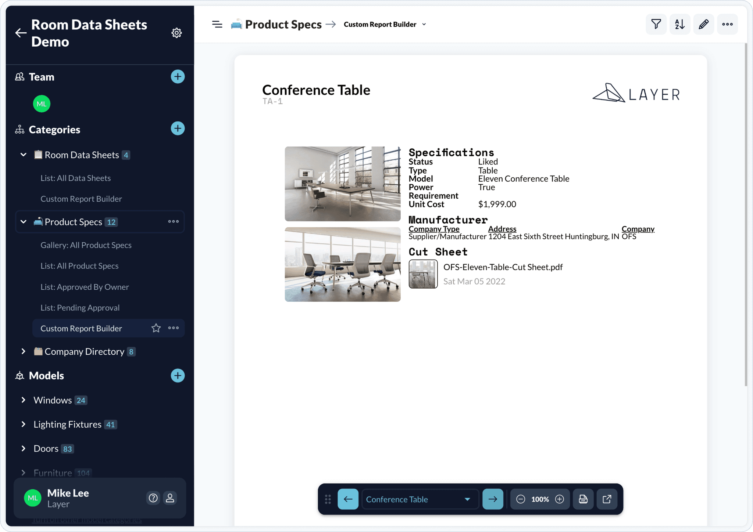The image size is (753, 532).
Task: Select Custom Report Builder in the breadcrumb
Action: pos(379,24)
